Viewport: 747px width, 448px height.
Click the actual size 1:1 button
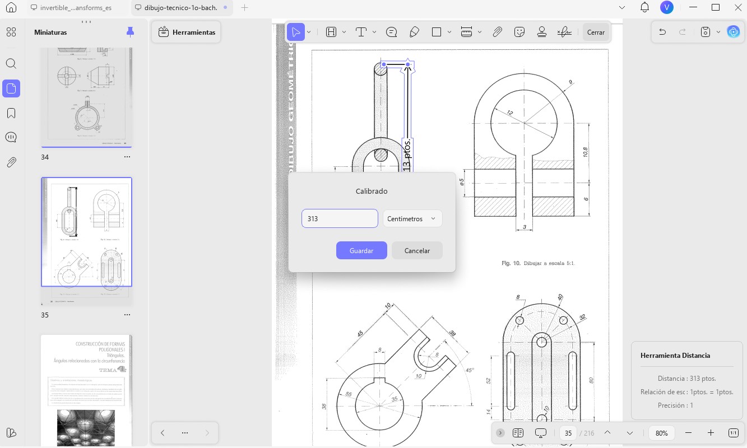pos(733,433)
